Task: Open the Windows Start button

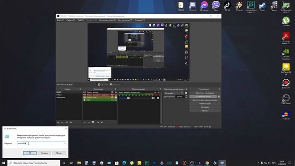Action: (4, 163)
